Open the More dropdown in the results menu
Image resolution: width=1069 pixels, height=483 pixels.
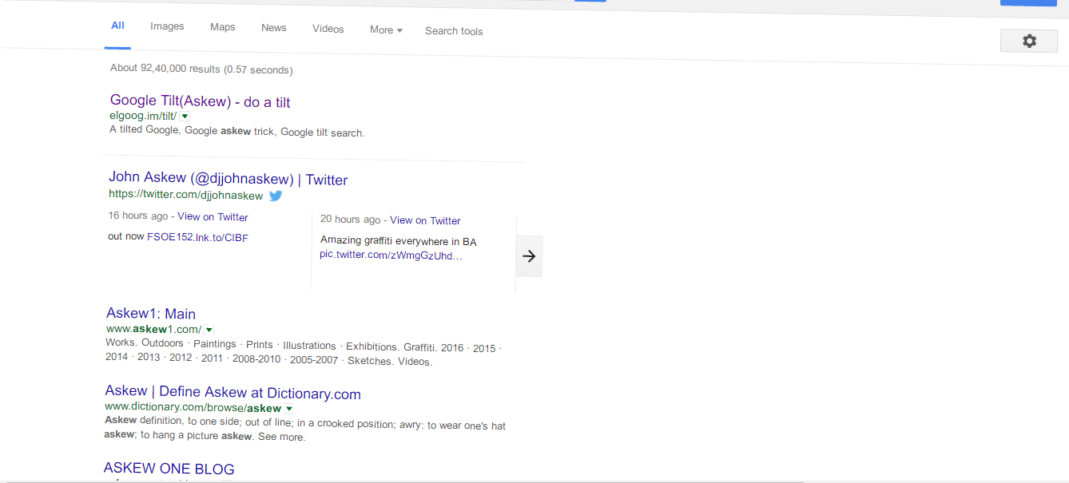pos(385,30)
